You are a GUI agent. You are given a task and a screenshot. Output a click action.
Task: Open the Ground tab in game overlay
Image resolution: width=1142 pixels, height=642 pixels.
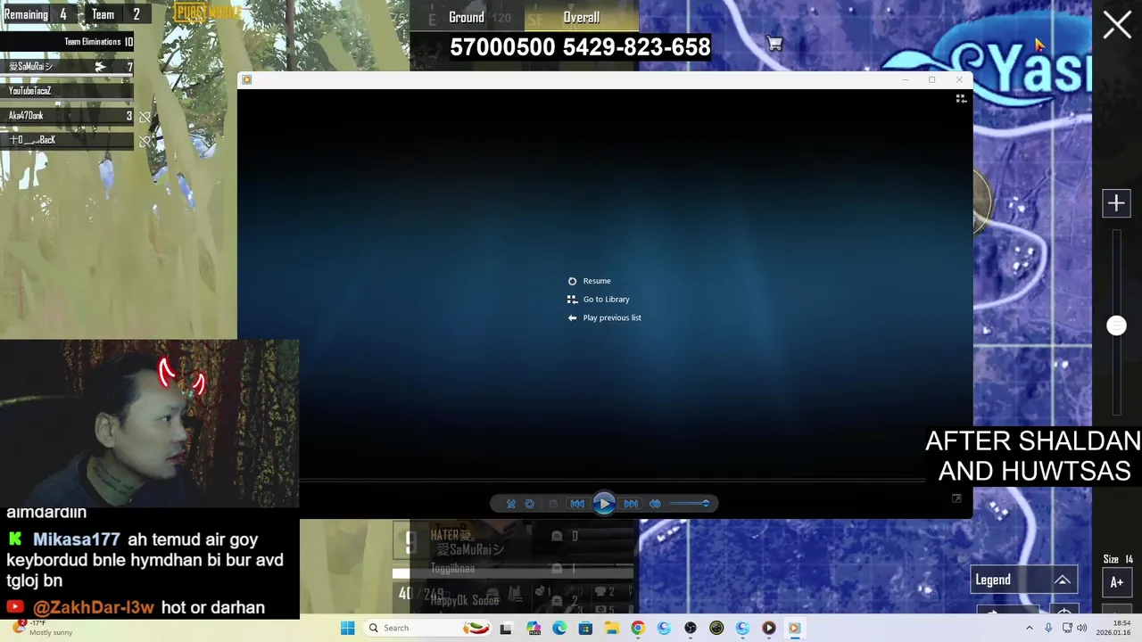pyautogui.click(x=467, y=17)
